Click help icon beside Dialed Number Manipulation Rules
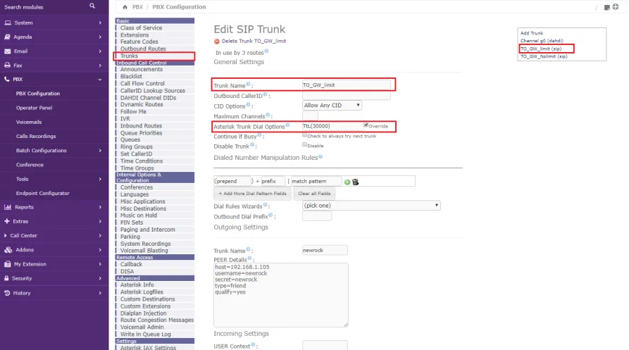 tap(320, 157)
